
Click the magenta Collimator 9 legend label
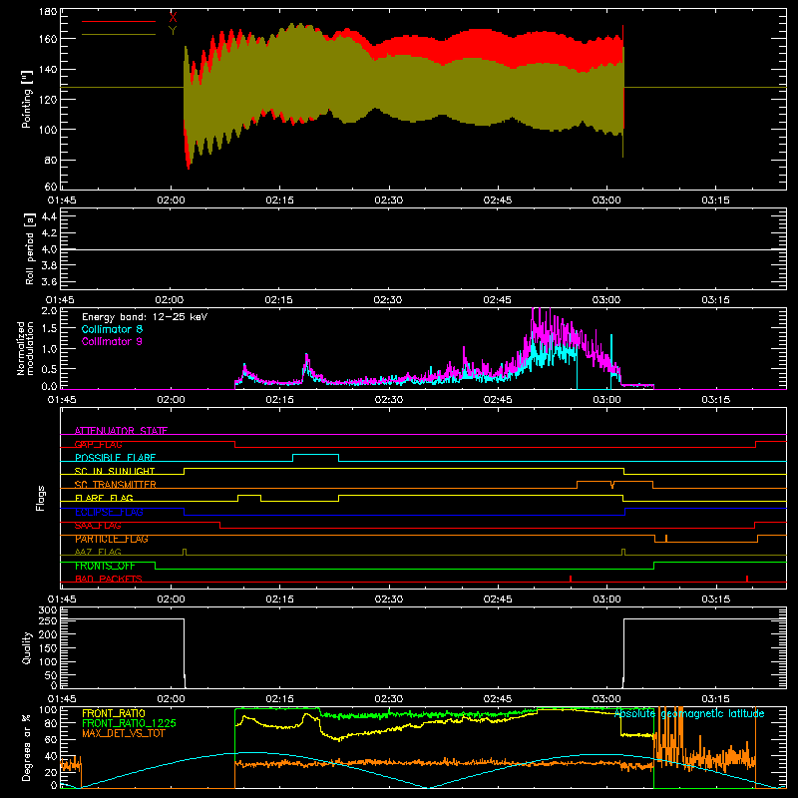[x=112, y=341]
